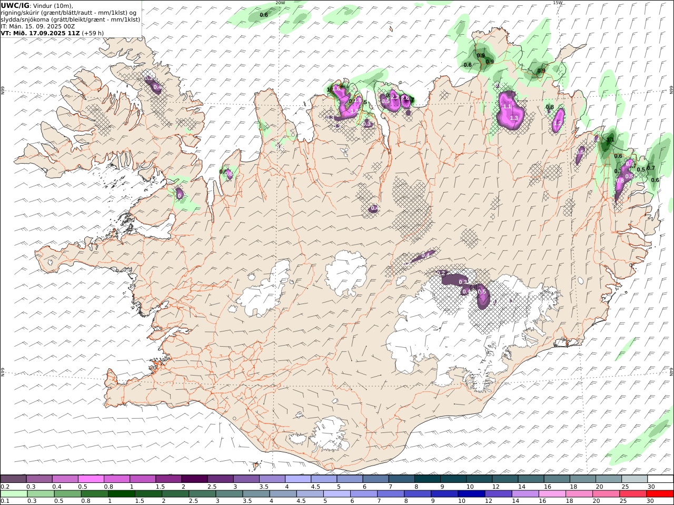Select the violet 12 swatch in bottom legend row
The width and height of the screenshot is (674, 505).
pos(498,494)
